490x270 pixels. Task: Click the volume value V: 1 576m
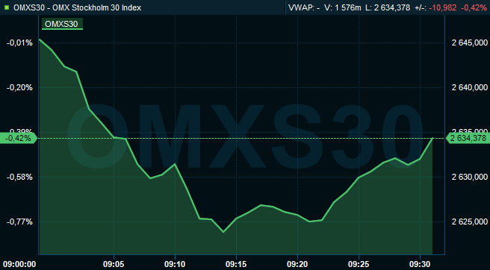[343, 7]
